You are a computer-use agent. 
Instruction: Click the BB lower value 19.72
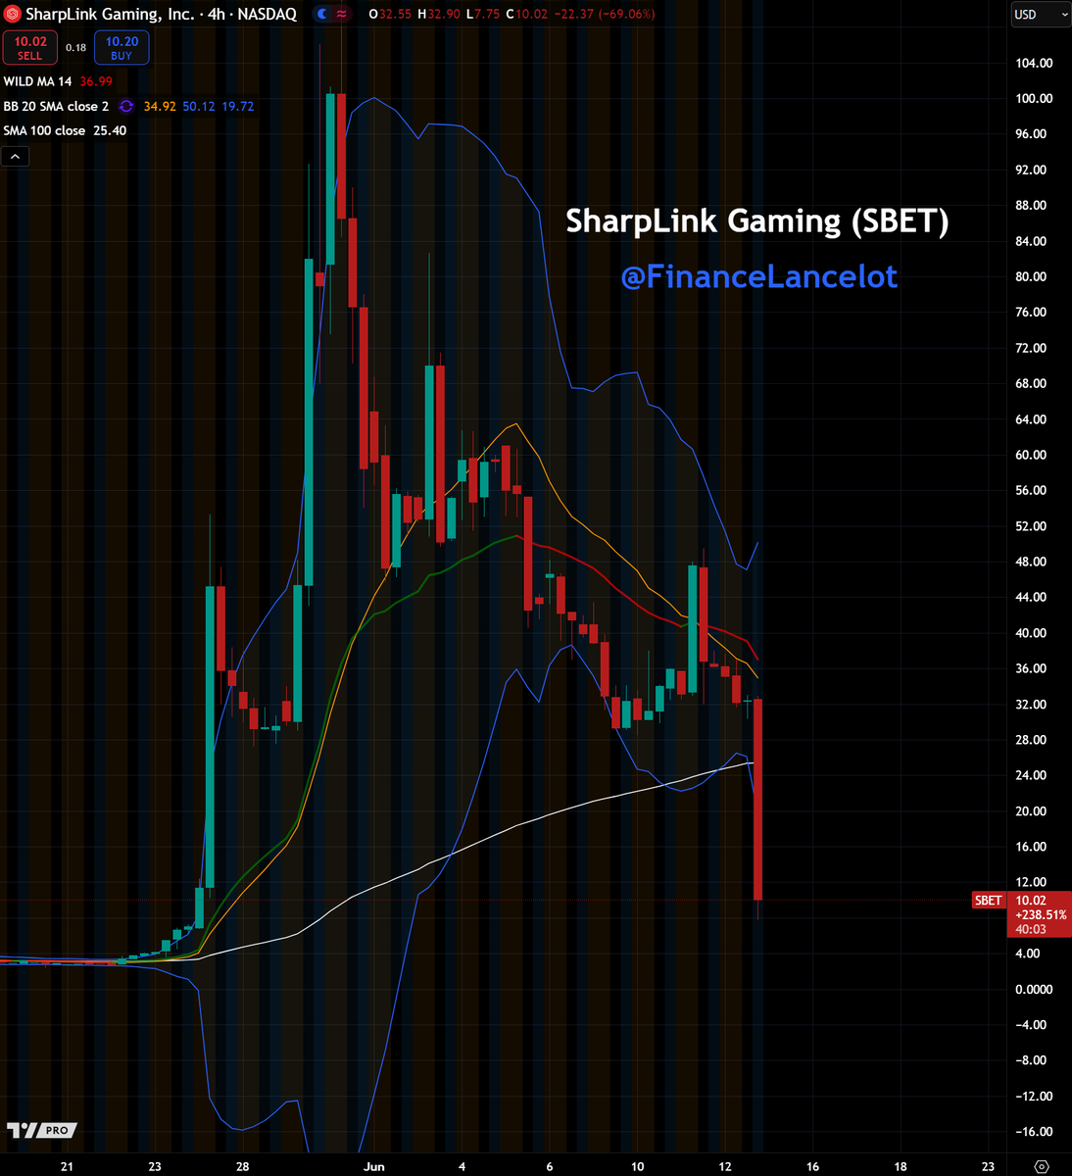click(x=238, y=106)
